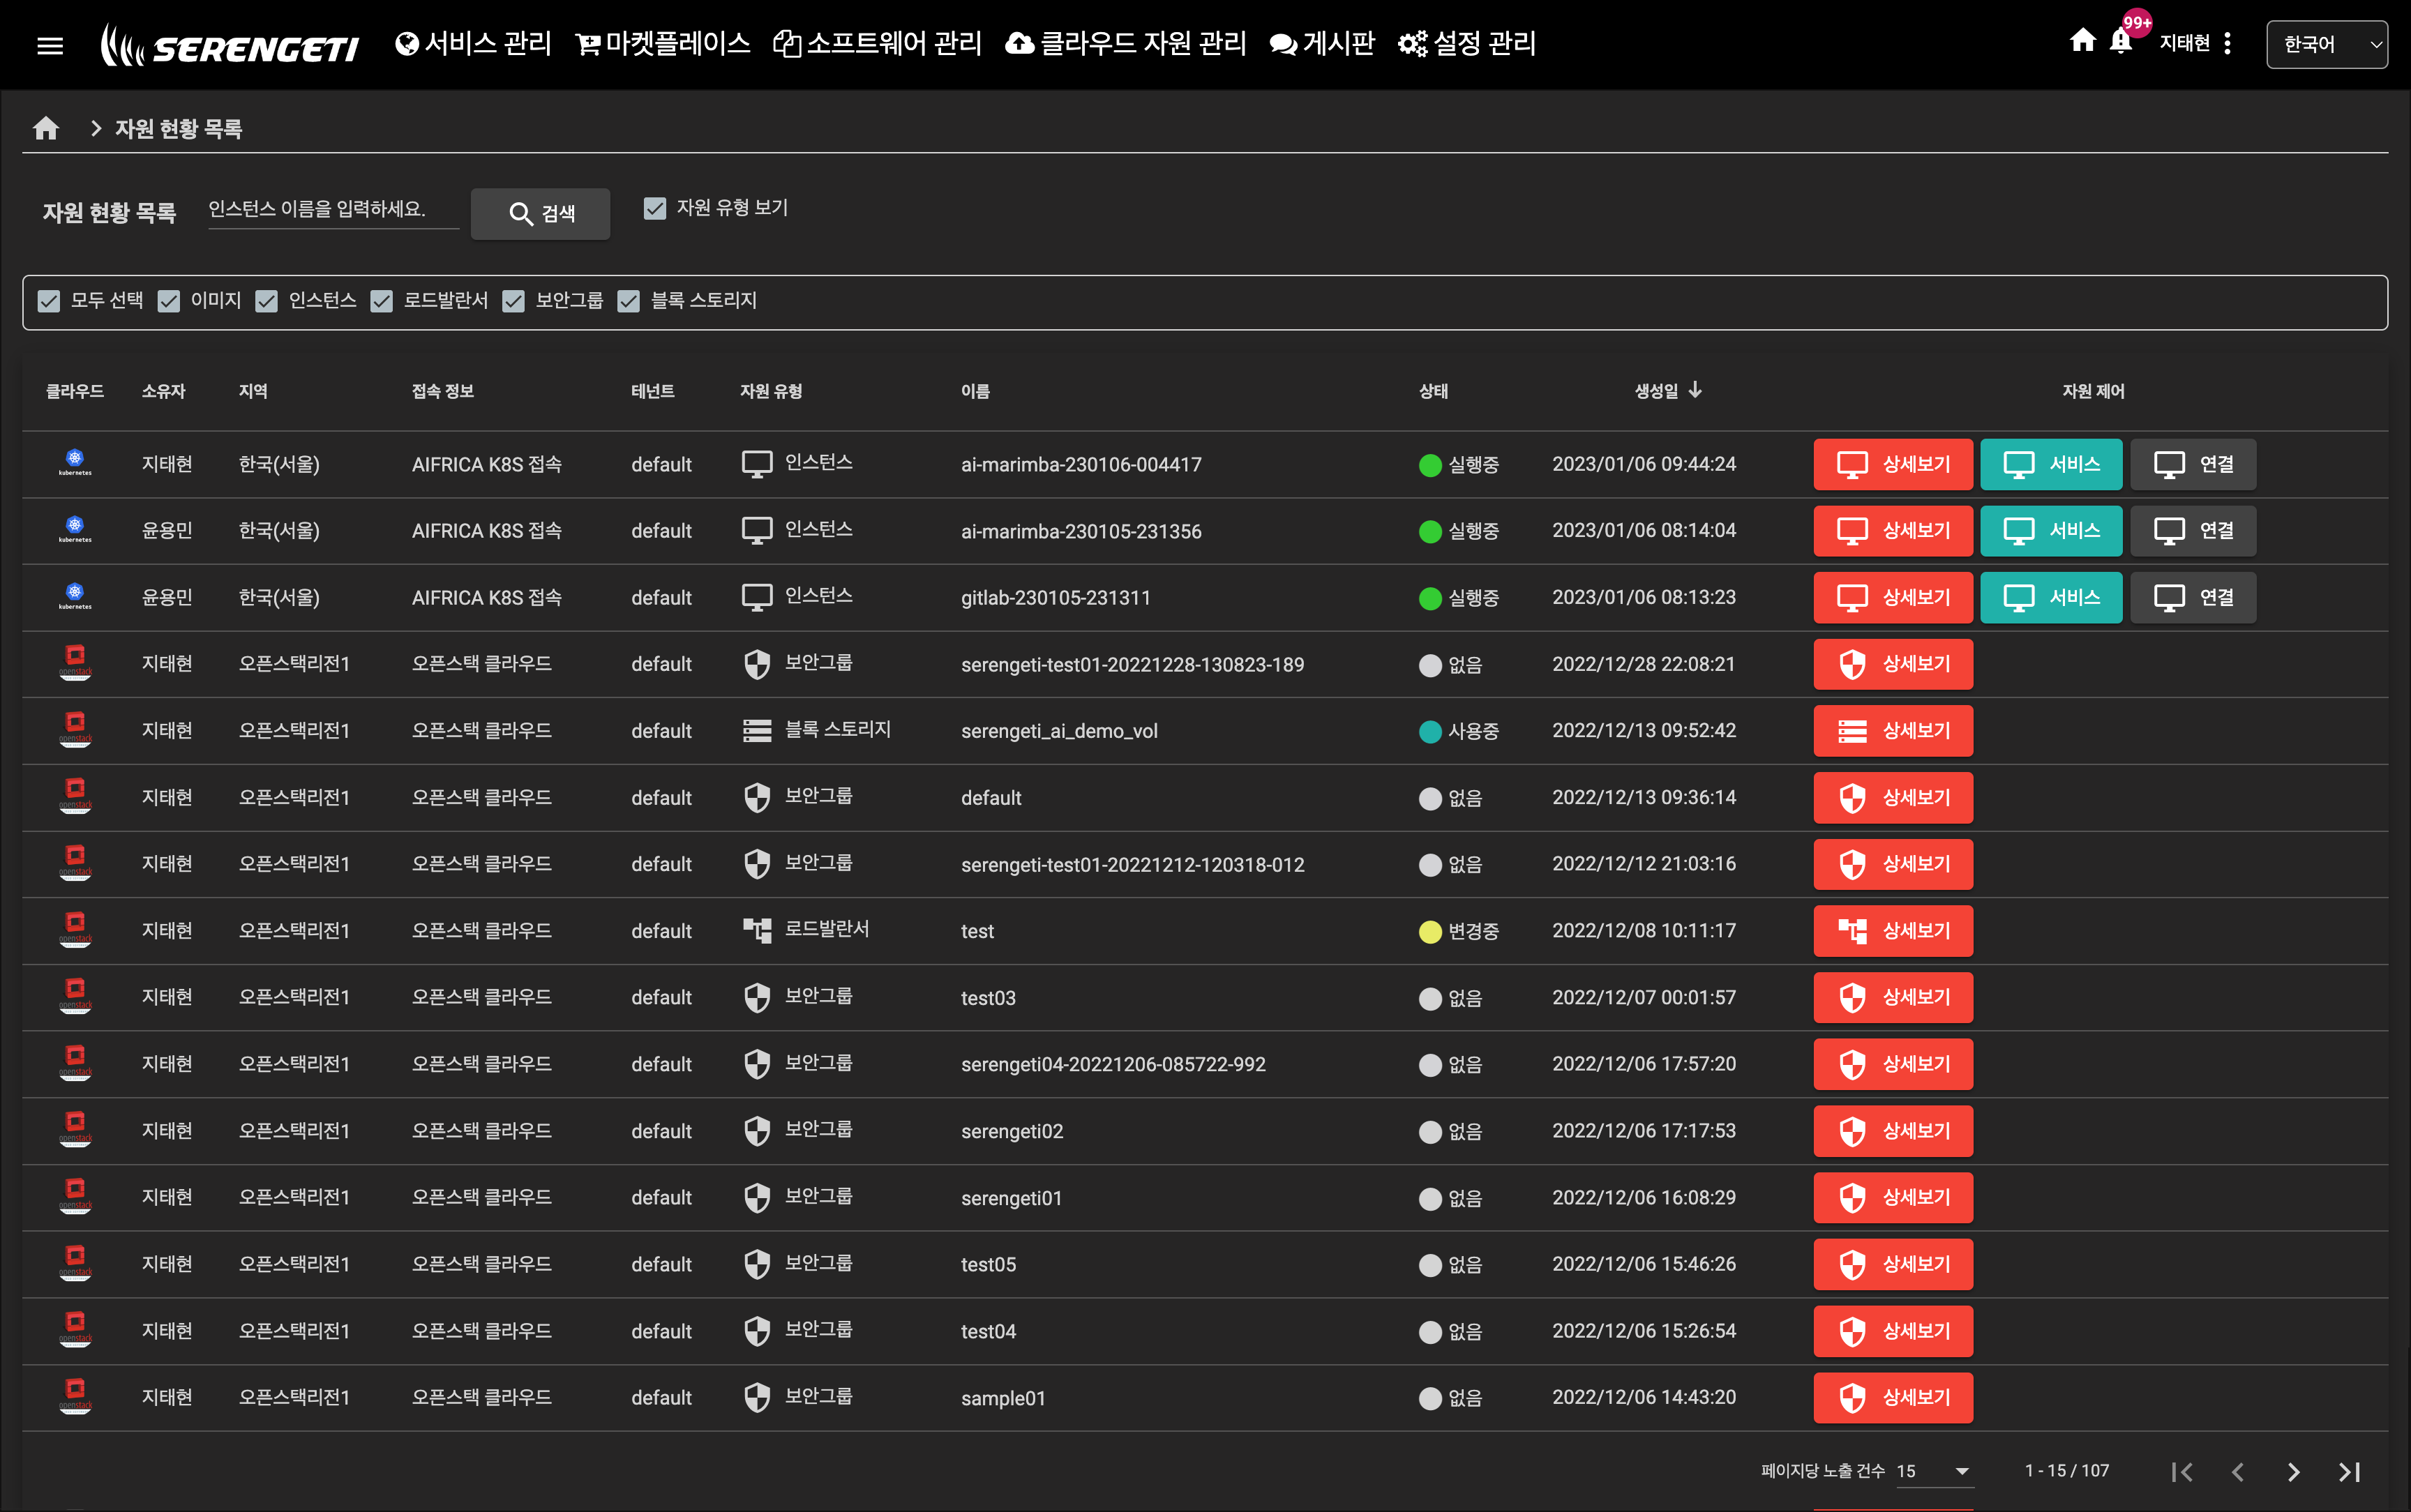
Task: Open the 한국어 language dropdown
Action: (x=2327, y=44)
